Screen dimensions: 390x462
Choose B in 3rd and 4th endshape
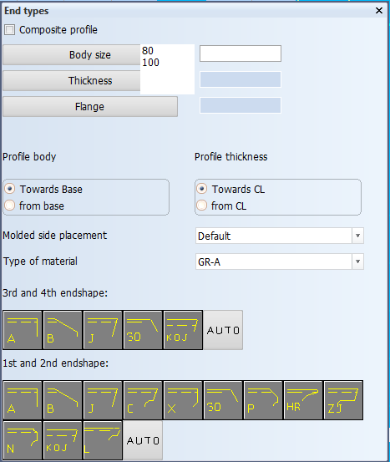(x=63, y=330)
